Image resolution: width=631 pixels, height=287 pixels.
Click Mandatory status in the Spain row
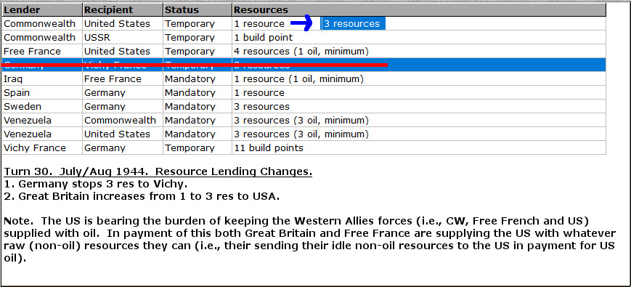point(198,92)
